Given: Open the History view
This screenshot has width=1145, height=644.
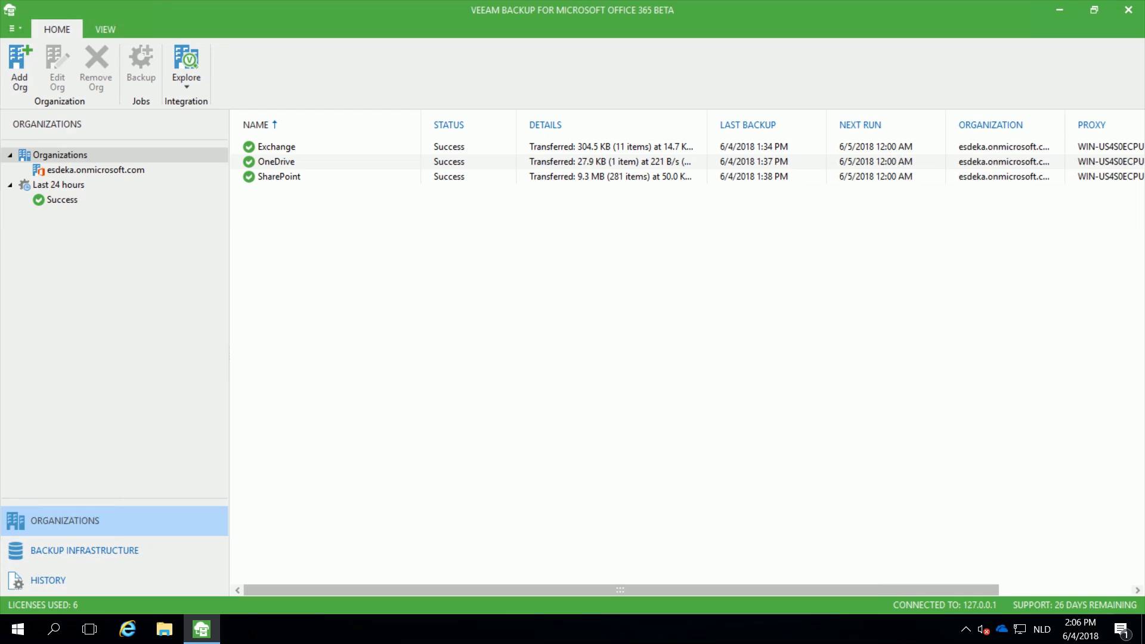Looking at the screenshot, I should (48, 580).
